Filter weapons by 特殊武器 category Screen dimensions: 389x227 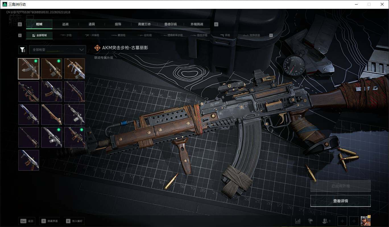pos(251,35)
